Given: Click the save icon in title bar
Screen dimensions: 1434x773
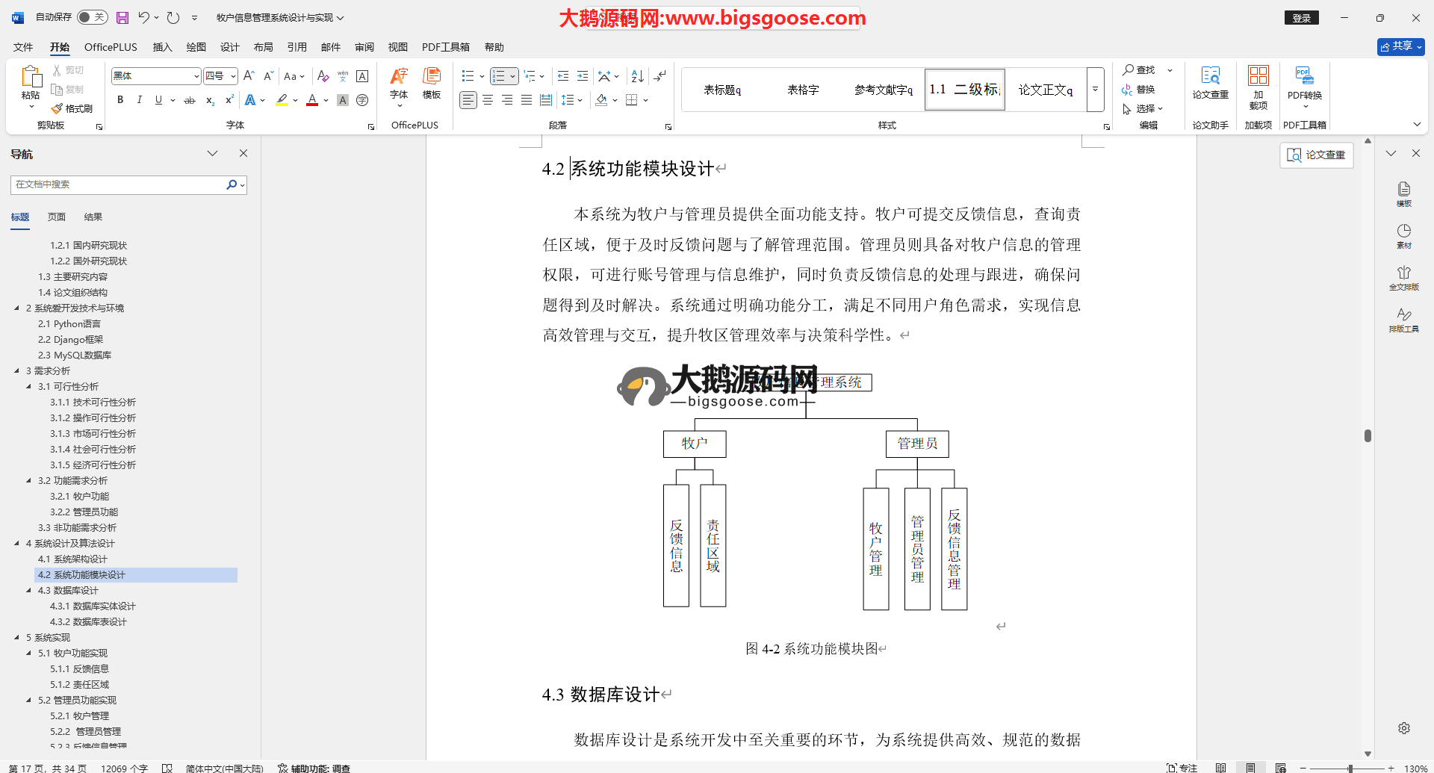Looking at the screenshot, I should 122,17.
